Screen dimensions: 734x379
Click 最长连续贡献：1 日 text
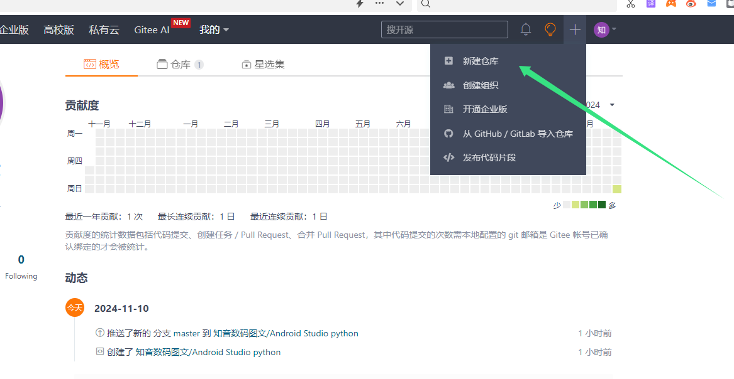(196, 216)
